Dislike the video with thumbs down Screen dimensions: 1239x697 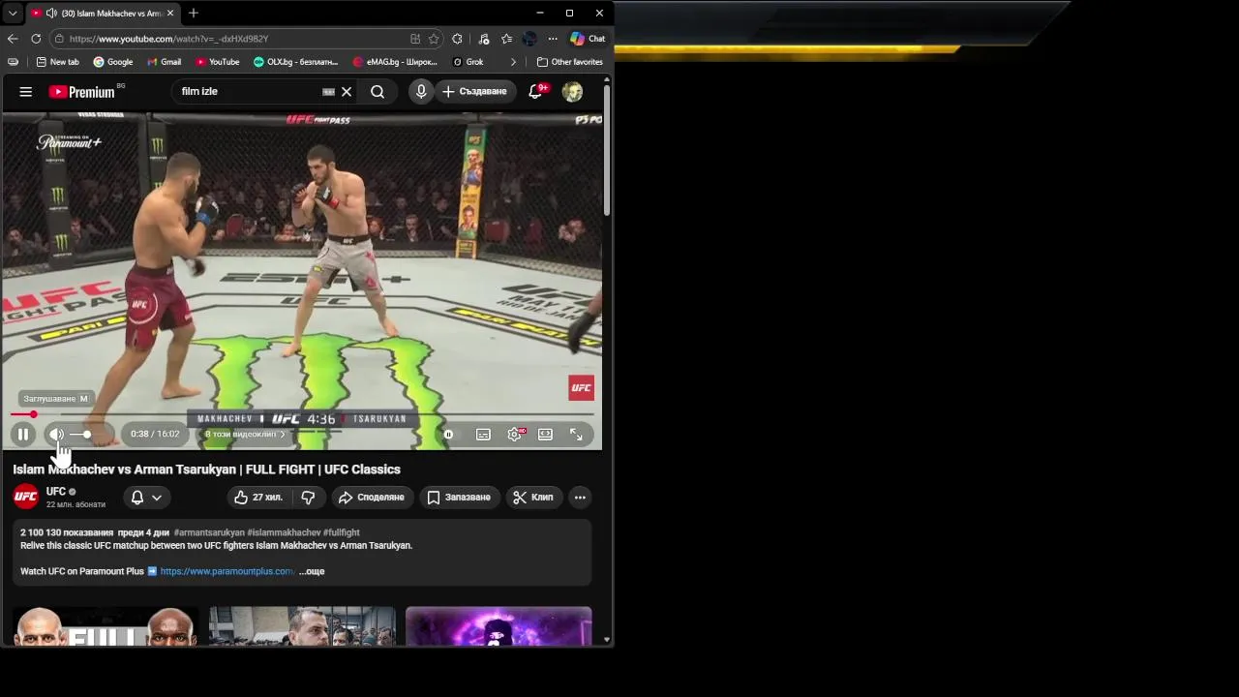[x=308, y=498]
